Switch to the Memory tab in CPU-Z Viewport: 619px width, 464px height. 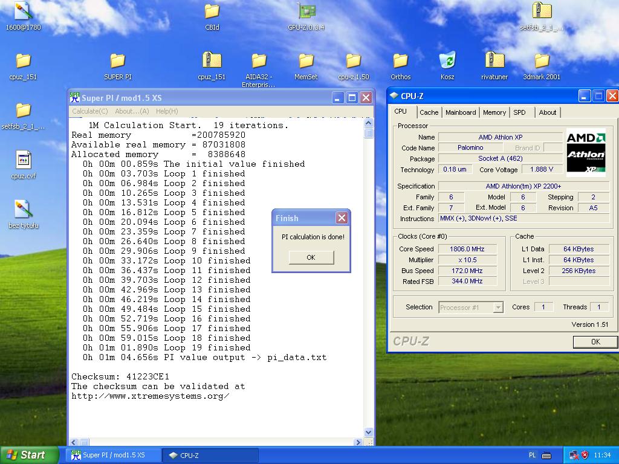pos(494,112)
